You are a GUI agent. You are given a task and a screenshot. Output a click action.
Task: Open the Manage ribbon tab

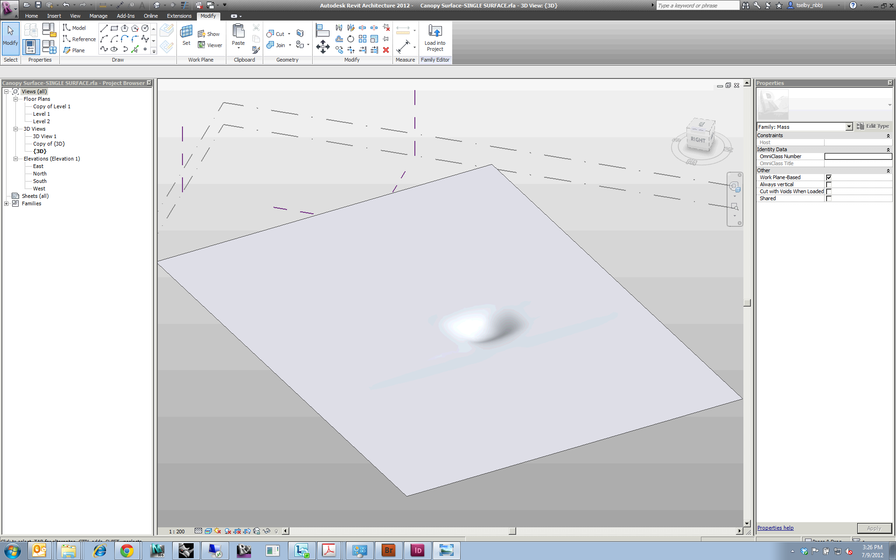coord(98,16)
